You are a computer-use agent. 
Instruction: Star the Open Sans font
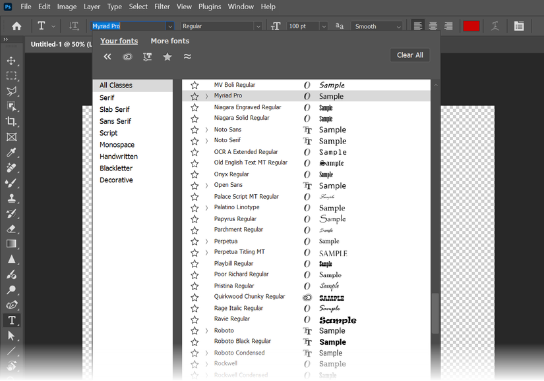coord(195,186)
